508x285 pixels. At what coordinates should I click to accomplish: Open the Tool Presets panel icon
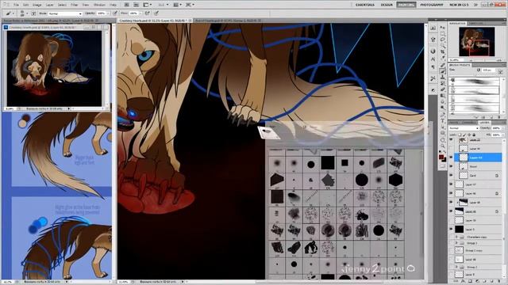tap(433, 78)
